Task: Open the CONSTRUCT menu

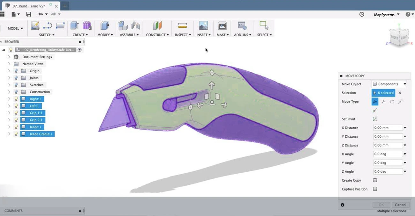Action: pyautogui.click(x=157, y=35)
